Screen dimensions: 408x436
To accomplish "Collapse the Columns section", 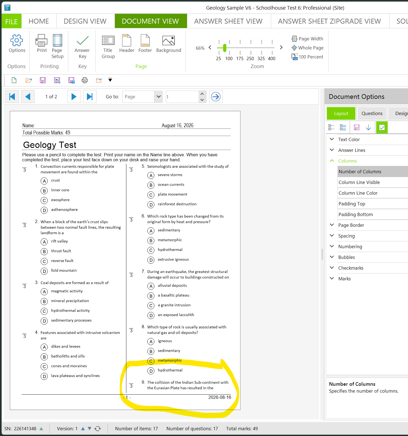I will coord(332,161).
